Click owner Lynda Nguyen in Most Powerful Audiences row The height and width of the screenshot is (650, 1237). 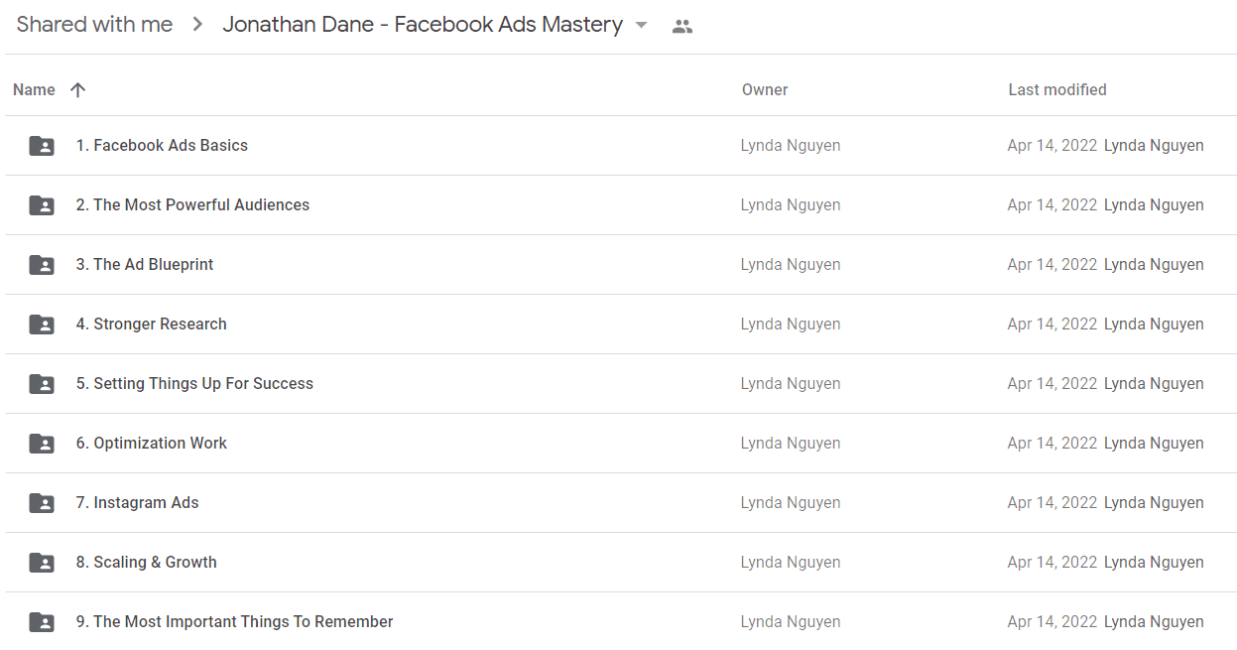click(x=791, y=204)
